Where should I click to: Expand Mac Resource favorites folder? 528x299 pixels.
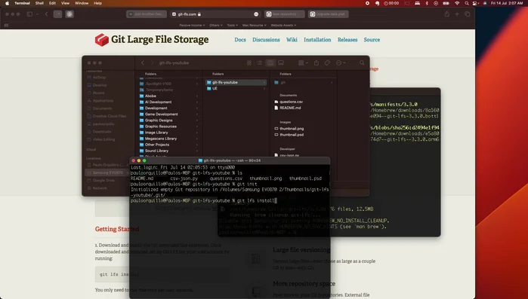255,25
